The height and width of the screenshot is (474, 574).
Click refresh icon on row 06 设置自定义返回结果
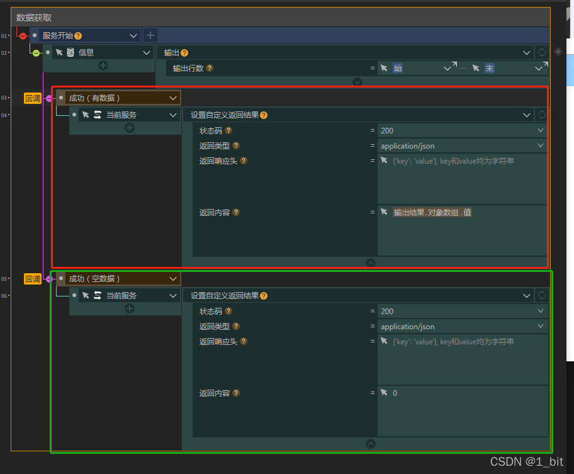pos(542,295)
